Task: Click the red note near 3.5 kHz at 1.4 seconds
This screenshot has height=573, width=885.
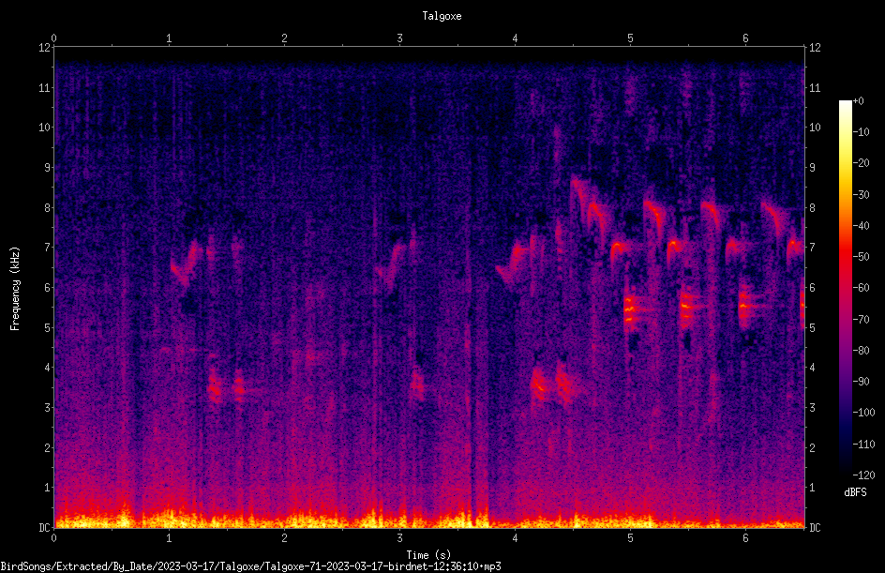Action: 215,386
